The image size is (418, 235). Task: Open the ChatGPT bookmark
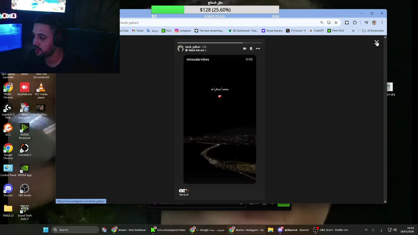pos(316,31)
